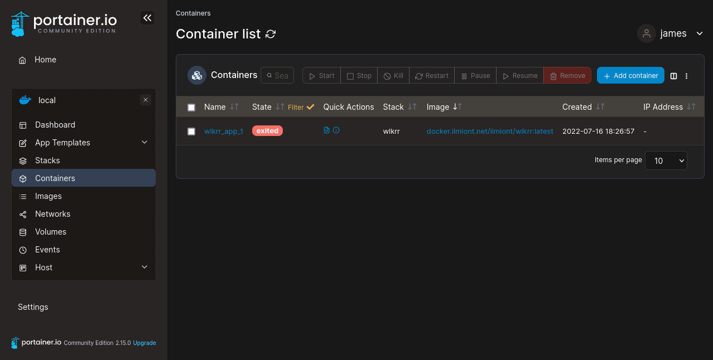Close the local environment with X

point(146,100)
